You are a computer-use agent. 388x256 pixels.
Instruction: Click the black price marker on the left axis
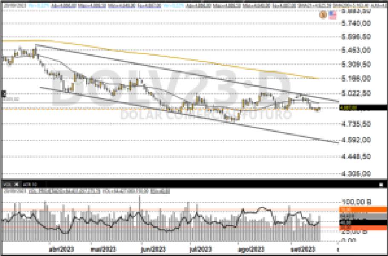pyautogui.click(x=3, y=93)
